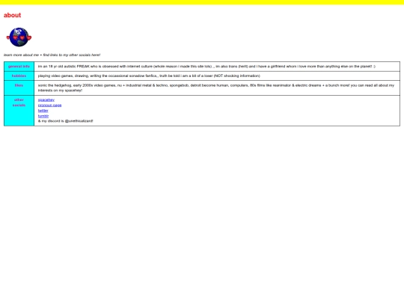
Task: Click the globe with hearts image
Action: (19, 37)
